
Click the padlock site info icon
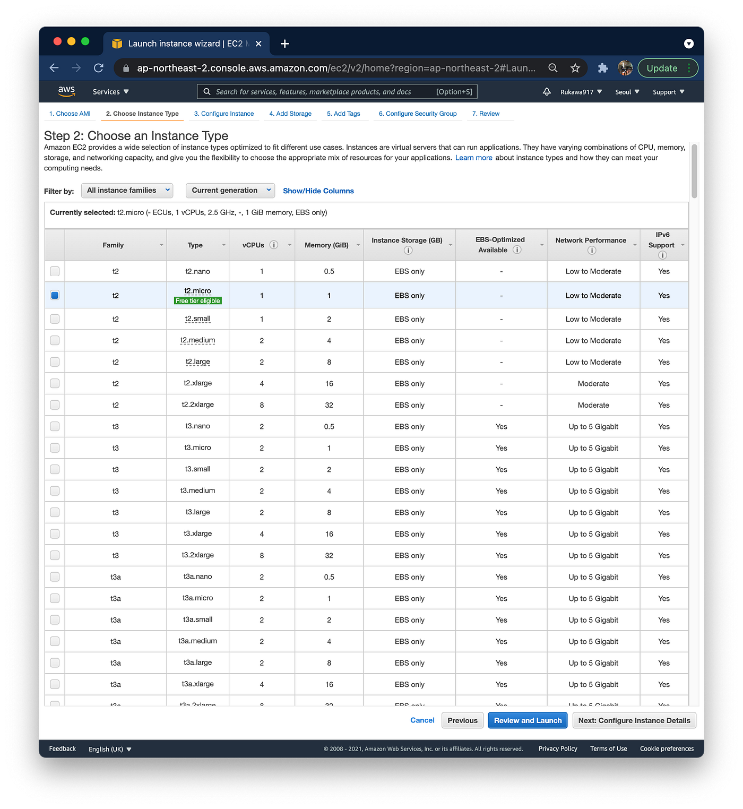[126, 68]
